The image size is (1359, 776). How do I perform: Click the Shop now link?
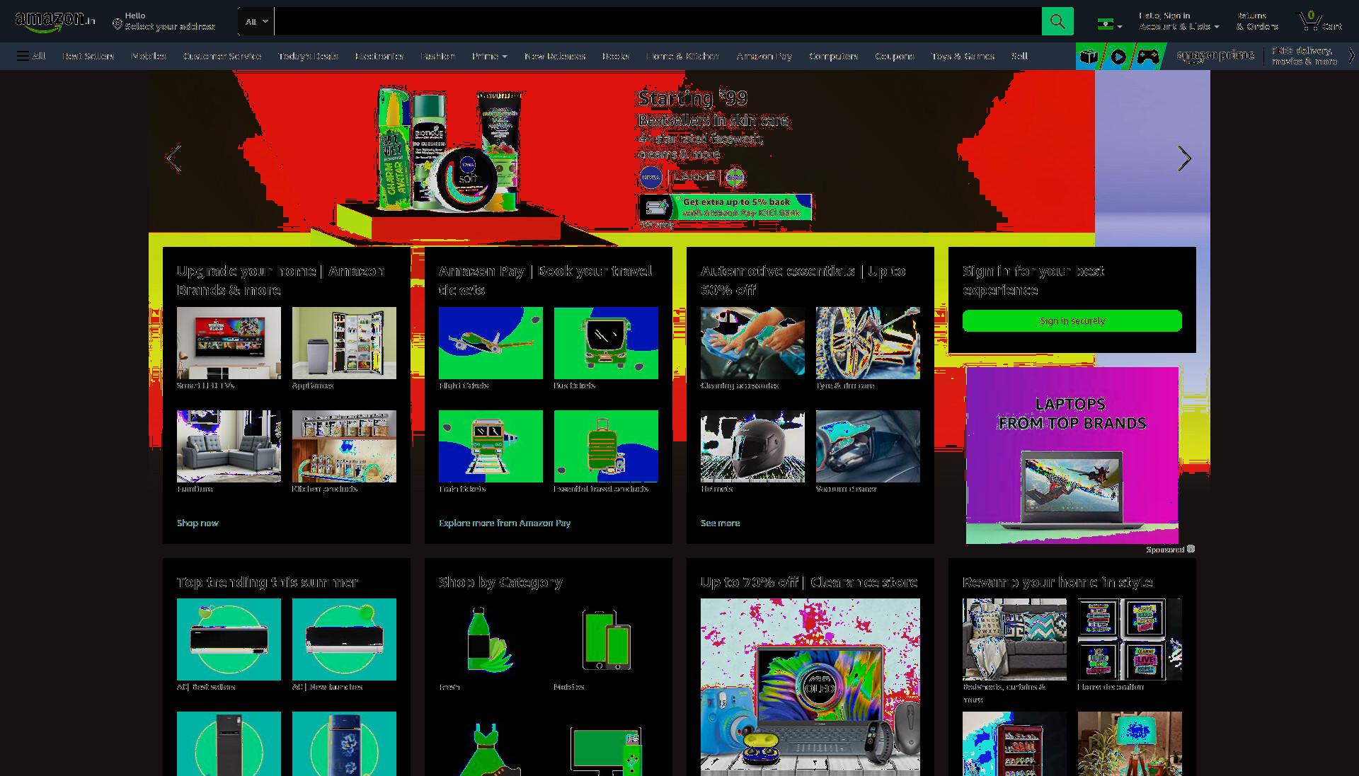click(197, 523)
